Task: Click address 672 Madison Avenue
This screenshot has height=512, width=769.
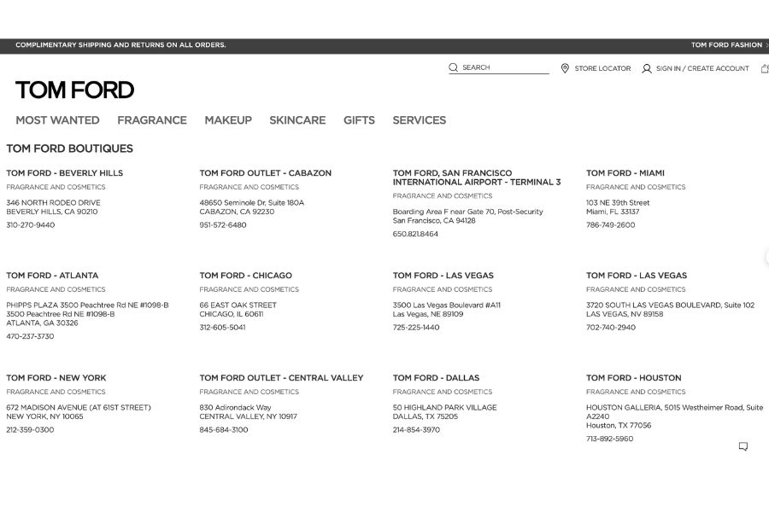Action: (x=79, y=408)
